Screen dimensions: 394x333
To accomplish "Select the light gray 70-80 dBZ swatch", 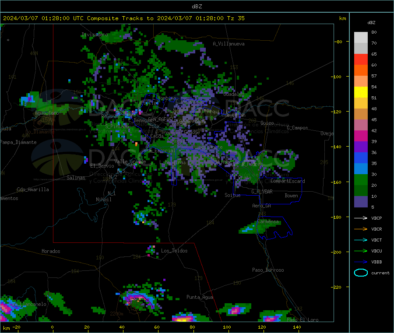I will [x=361, y=38].
